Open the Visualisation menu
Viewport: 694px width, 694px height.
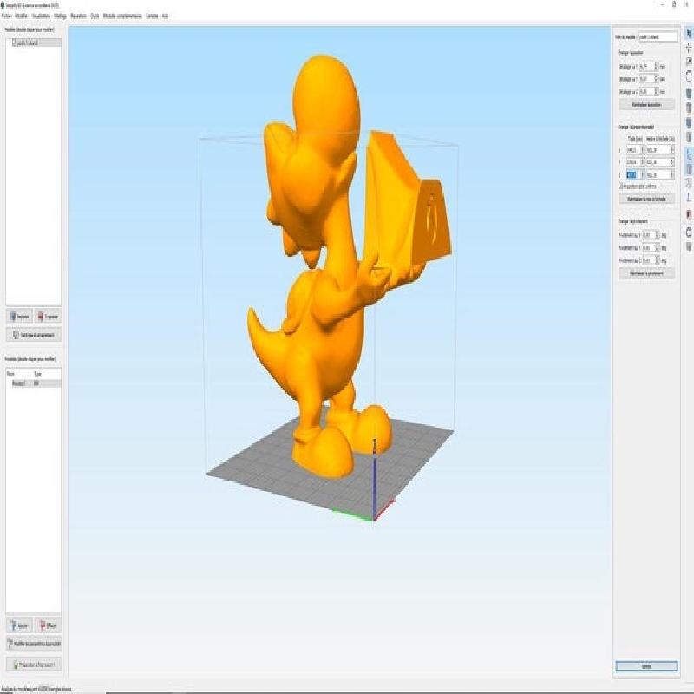pos(41,16)
